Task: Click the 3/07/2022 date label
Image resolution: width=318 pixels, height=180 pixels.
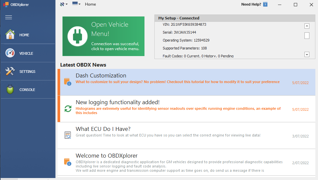Action: click(x=300, y=136)
